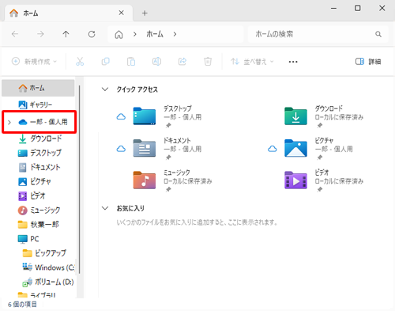Click the Rename toolbar icon
395x311 pixels.
point(156,62)
